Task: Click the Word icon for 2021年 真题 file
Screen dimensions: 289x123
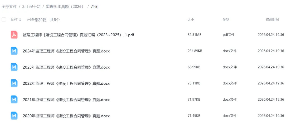Action: (14, 100)
